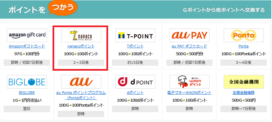The width and height of the screenshot is (272, 122).
Task: Click 即時 / 初回7日前後 under au PAY
Action: (x=190, y=62)
